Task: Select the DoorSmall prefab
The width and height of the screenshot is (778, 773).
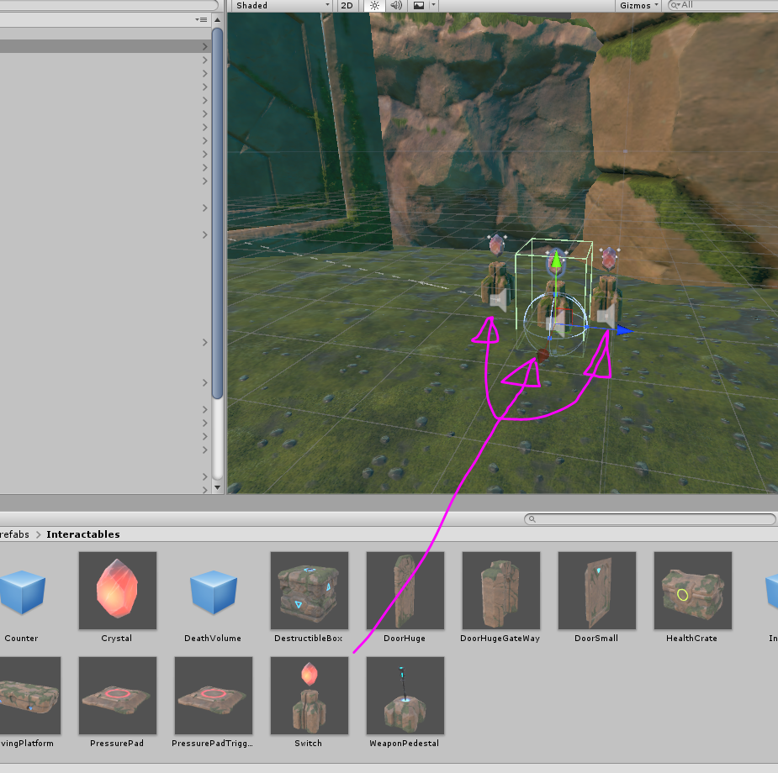Action: click(597, 591)
